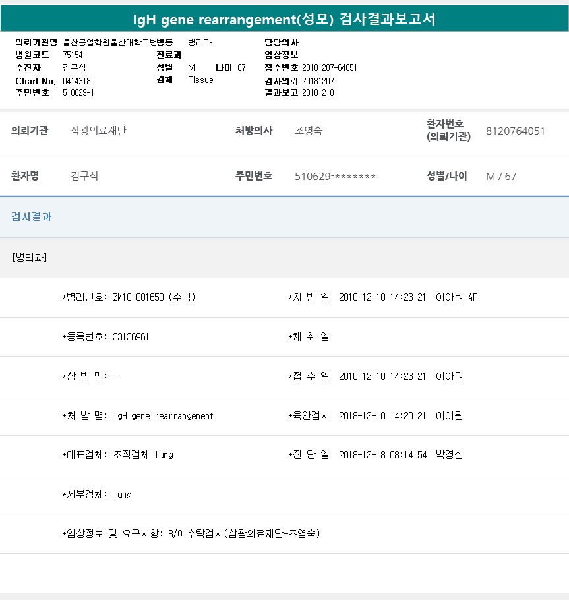Select patient name '김구식' in 환자명 row
Viewport: 569px width, 600px height.
click(x=84, y=176)
